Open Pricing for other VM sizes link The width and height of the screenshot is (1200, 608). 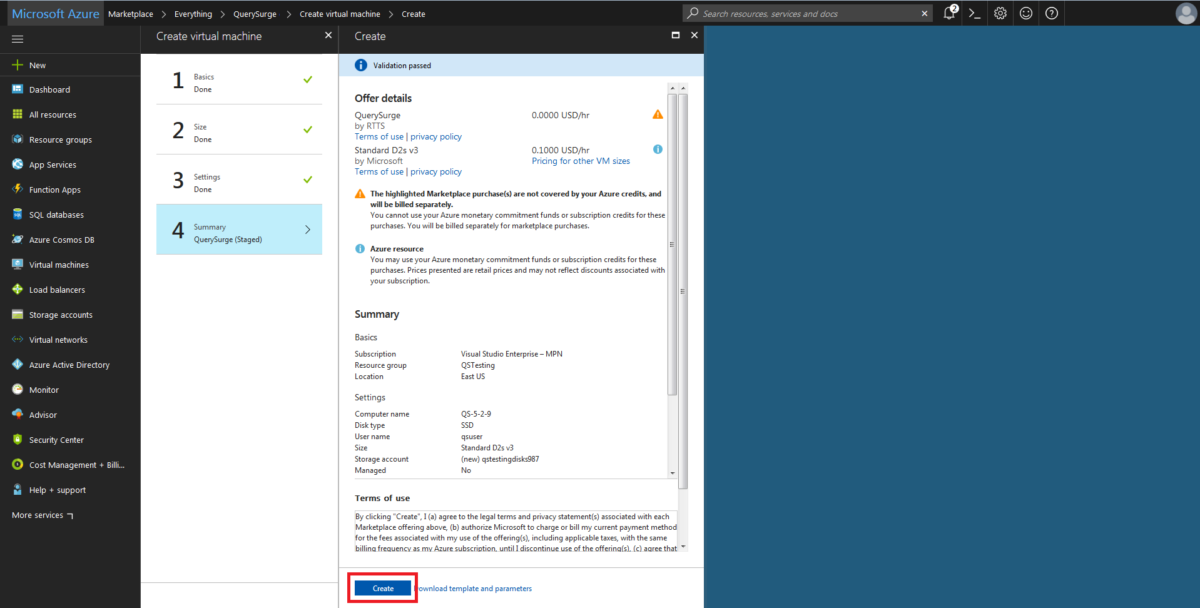click(581, 161)
